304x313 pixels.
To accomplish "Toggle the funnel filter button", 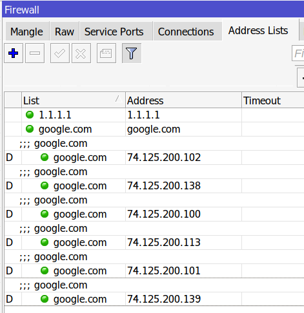I will click(x=132, y=53).
